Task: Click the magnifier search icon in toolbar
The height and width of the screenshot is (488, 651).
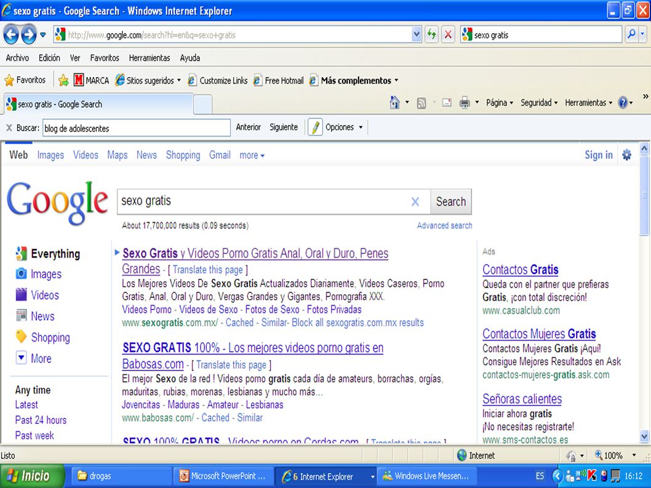Action: click(631, 34)
